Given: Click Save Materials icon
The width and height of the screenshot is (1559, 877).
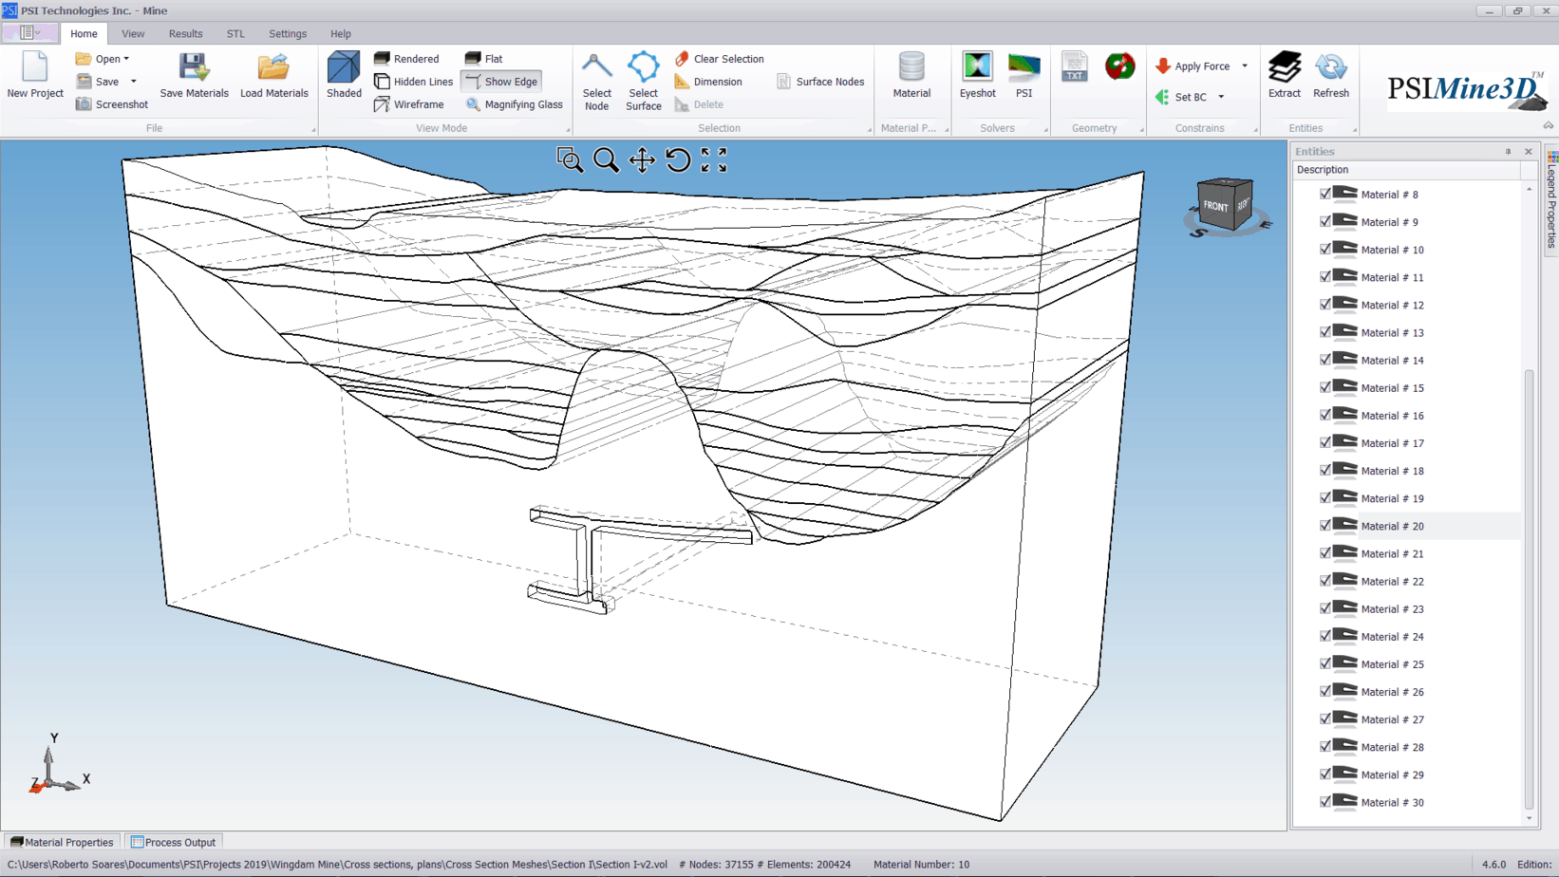Looking at the screenshot, I should pos(194,75).
